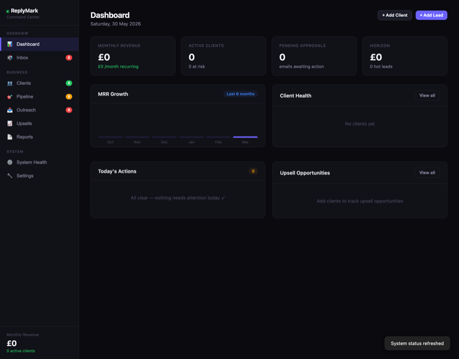Click the ReplyMark logo title
The width and height of the screenshot is (459, 359).
[x=24, y=11]
